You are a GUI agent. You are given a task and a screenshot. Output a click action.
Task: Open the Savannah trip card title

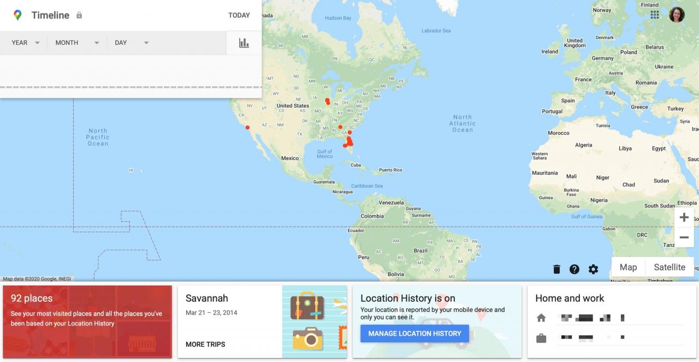click(x=207, y=298)
